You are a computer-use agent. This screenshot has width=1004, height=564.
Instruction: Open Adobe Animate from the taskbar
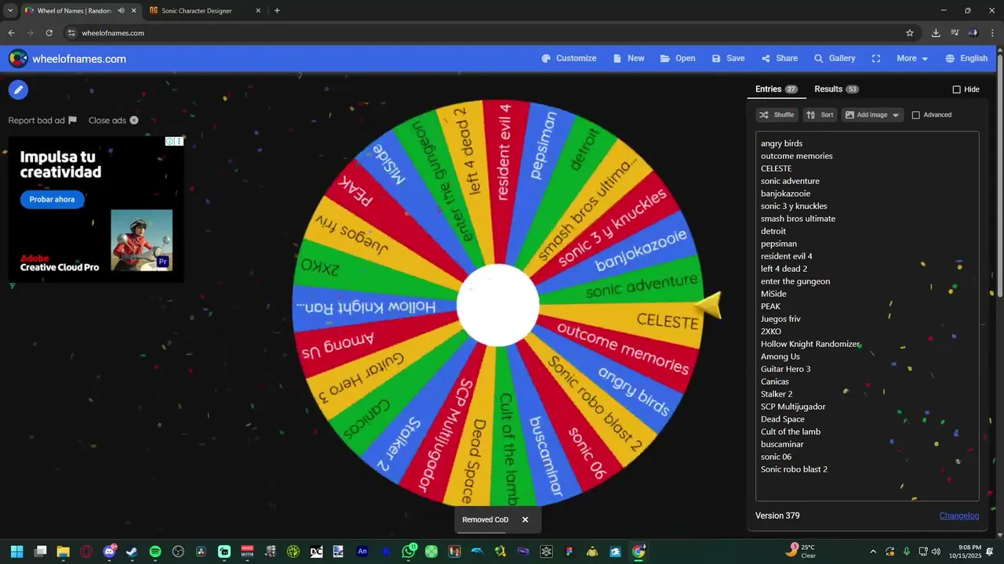(362, 551)
